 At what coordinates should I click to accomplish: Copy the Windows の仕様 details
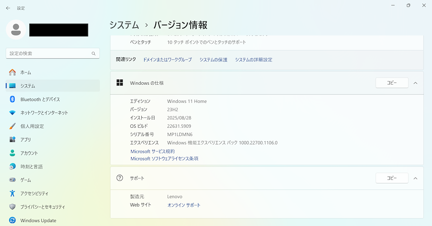(x=392, y=83)
